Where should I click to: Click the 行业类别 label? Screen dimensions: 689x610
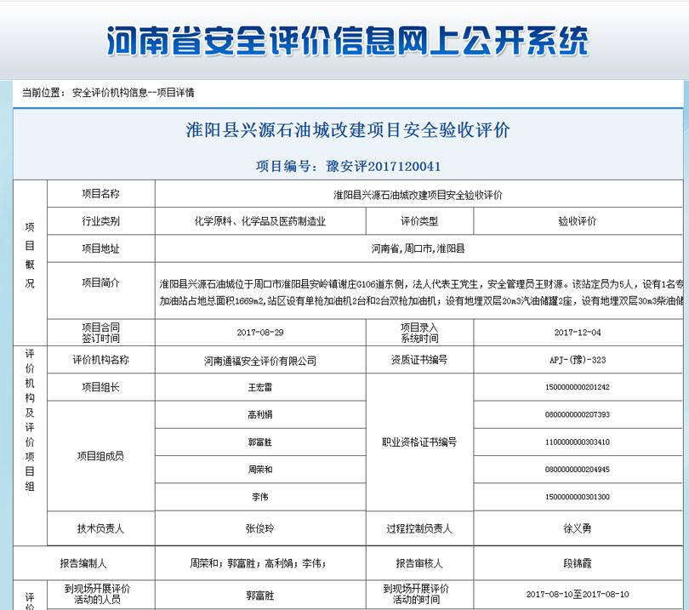click(x=100, y=221)
